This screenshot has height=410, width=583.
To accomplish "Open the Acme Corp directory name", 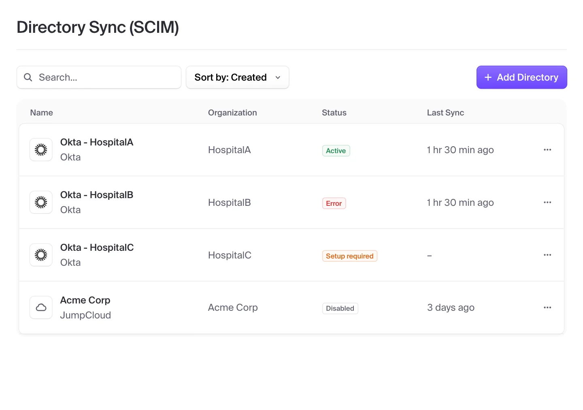I will (x=85, y=300).
